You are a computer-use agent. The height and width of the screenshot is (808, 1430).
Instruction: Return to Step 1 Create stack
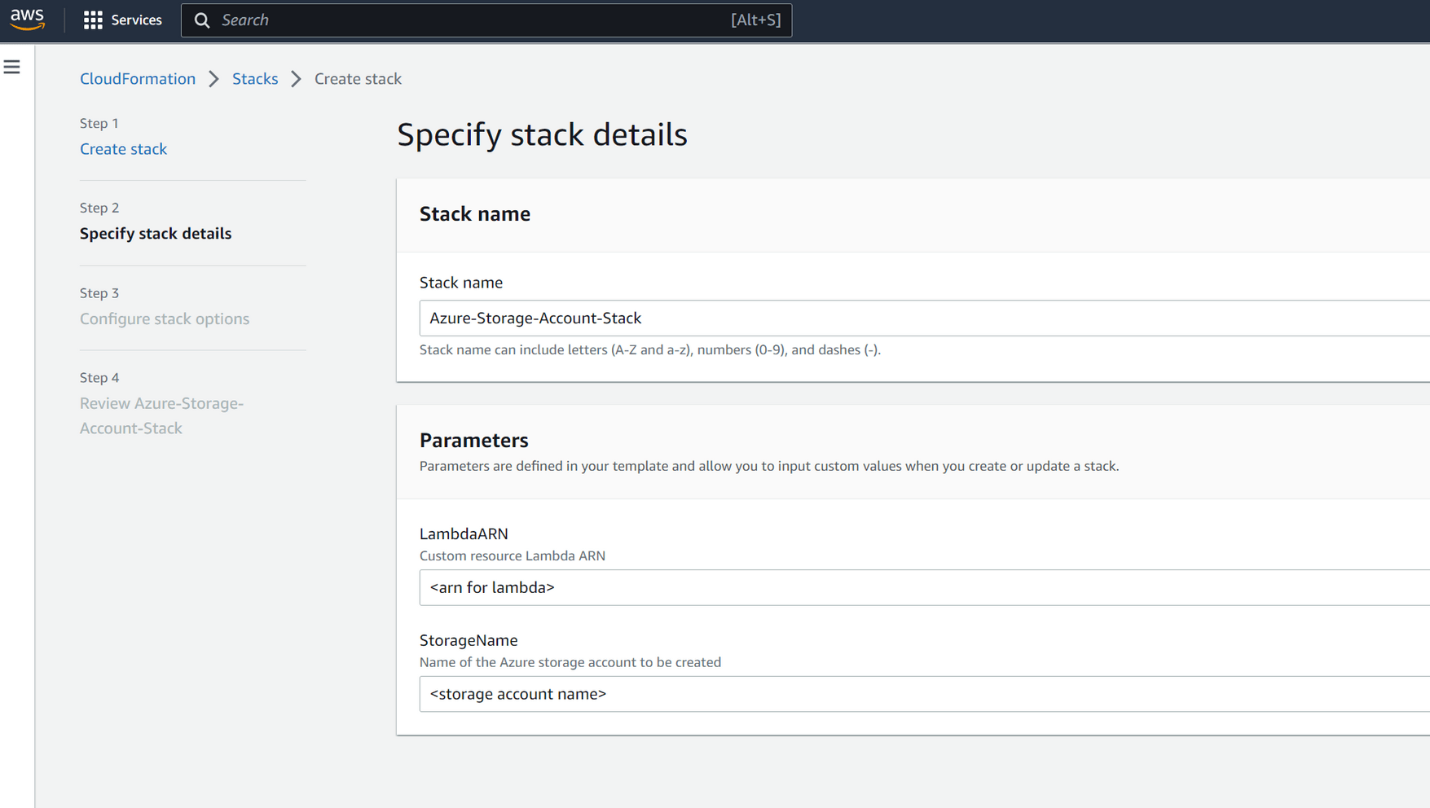click(123, 148)
